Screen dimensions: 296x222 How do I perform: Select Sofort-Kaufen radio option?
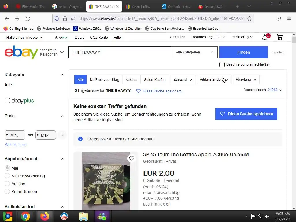pos(7,191)
